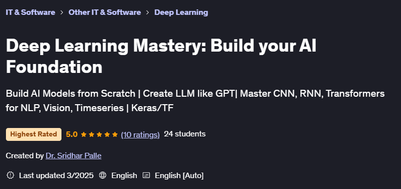Screen dimensions: 401x189
Task: Click the Build AI Models from Scratch subtitle
Action: tap(195, 101)
